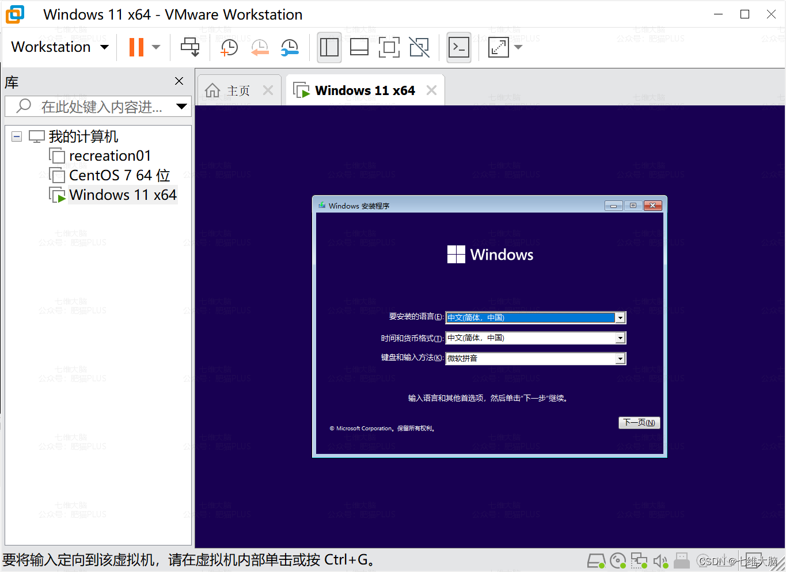
Task: Revert to the previous snapshot icon
Action: 260,47
